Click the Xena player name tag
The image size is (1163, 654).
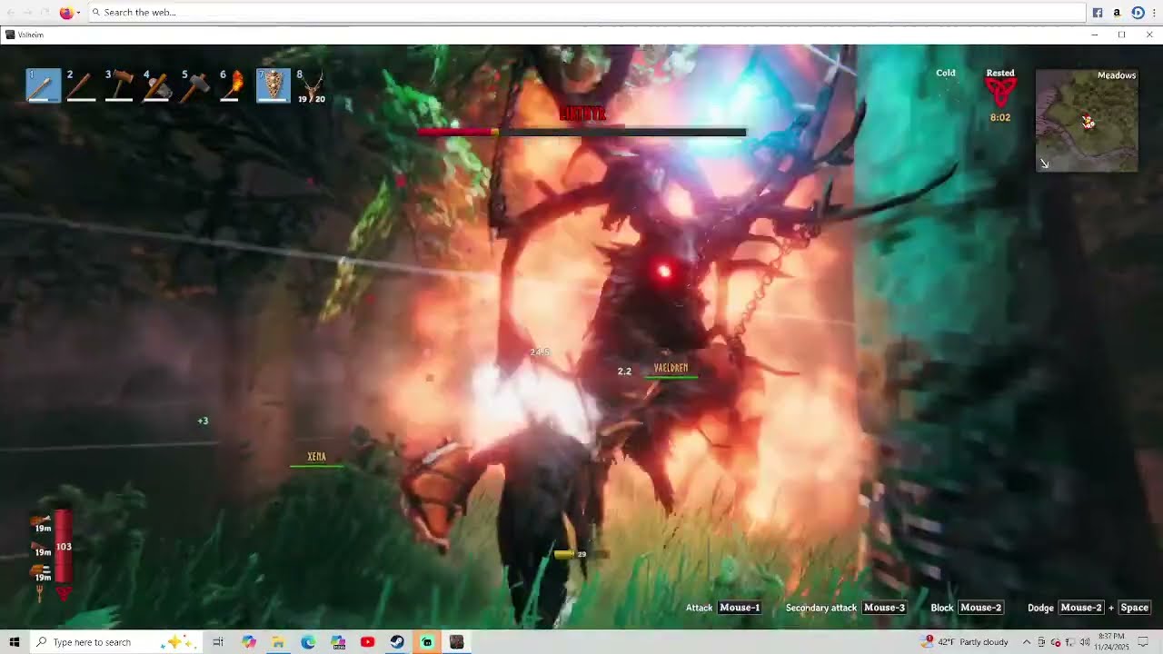pyautogui.click(x=316, y=457)
